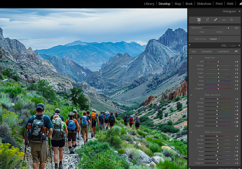This screenshot has width=242, height=169.
Task: Click the Luminance Magenta slider handle
Action: coord(217,163)
